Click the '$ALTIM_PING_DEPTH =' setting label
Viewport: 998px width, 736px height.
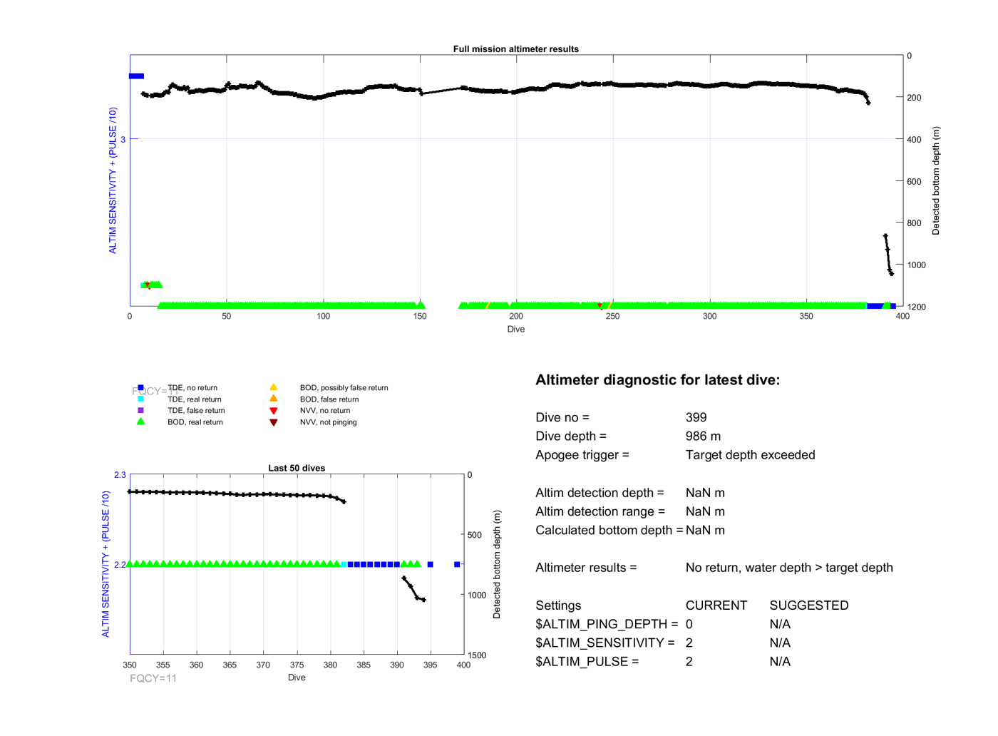607,624
